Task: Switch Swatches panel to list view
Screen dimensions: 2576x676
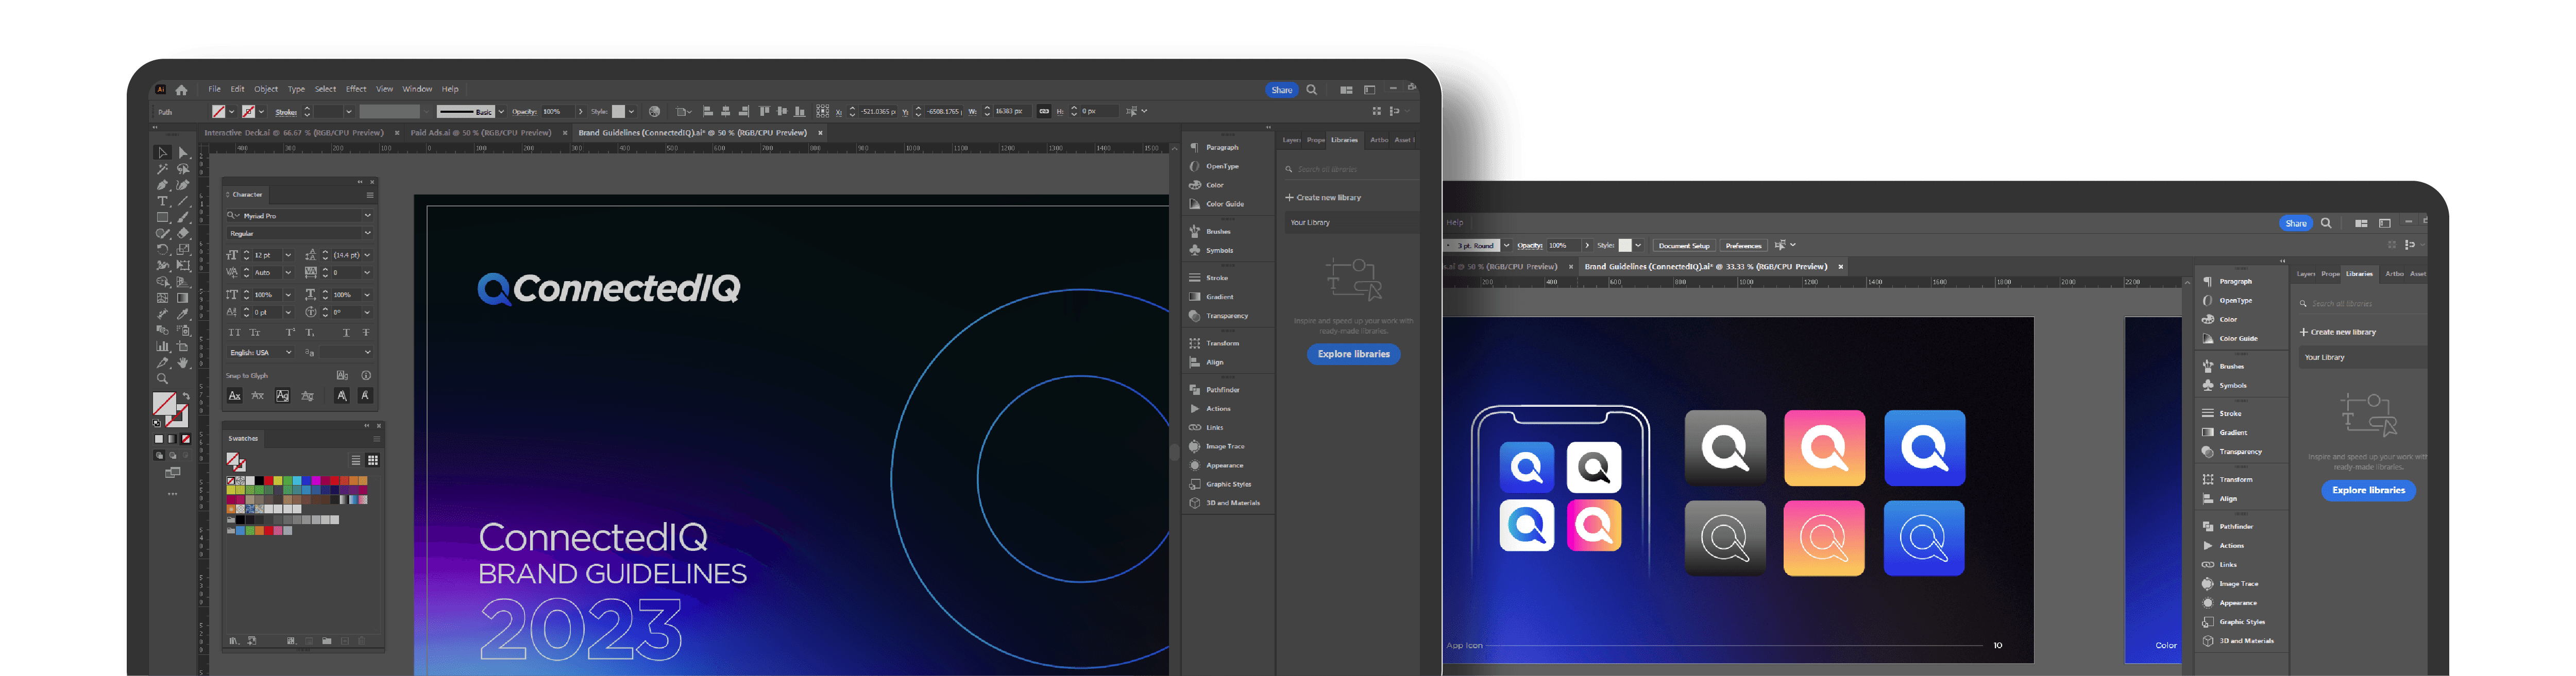Action: 355,460
